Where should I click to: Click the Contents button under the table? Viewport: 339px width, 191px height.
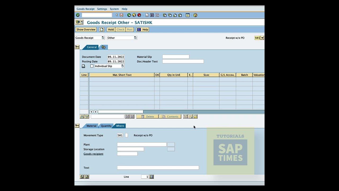(170, 116)
